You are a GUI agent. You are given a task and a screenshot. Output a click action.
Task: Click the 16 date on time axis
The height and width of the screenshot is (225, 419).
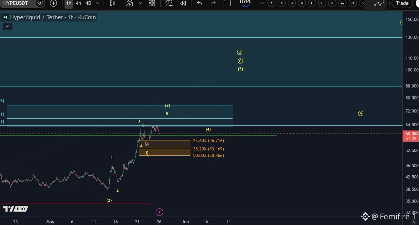(116, 222)
